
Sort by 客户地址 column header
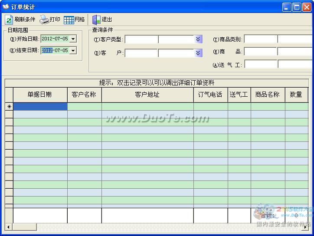[147, 95]
